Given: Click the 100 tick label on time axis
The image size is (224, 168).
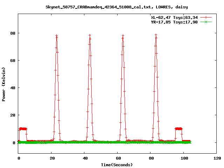Looking at the screenshot, I should 184,158.
